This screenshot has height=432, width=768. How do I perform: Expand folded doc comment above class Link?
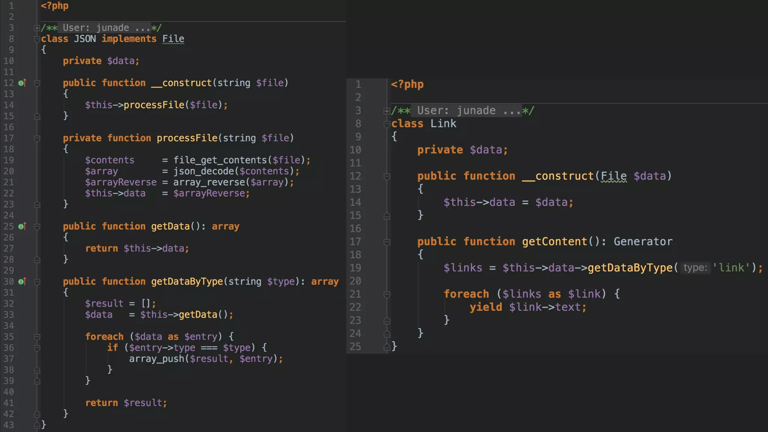[x=387, y=111]
